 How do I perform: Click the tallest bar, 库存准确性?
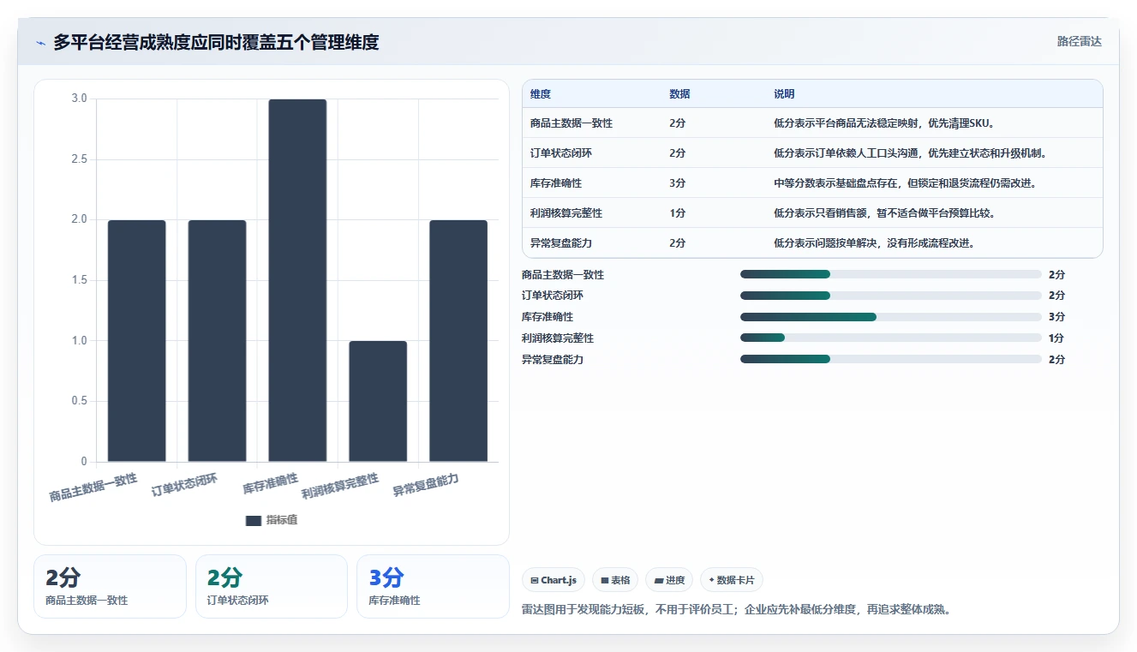[x=297, y=280]
